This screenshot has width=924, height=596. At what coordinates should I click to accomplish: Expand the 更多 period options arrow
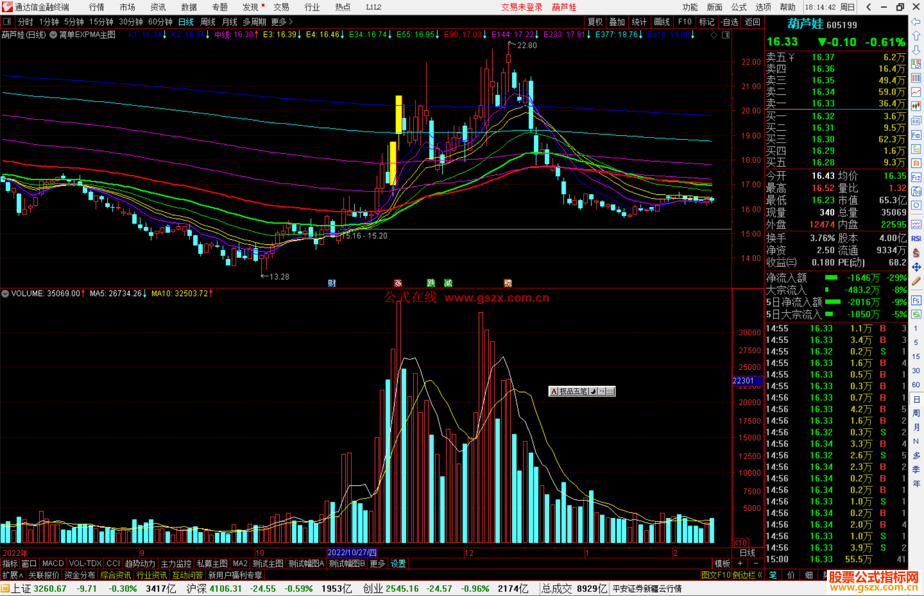(x=291, y=22)
